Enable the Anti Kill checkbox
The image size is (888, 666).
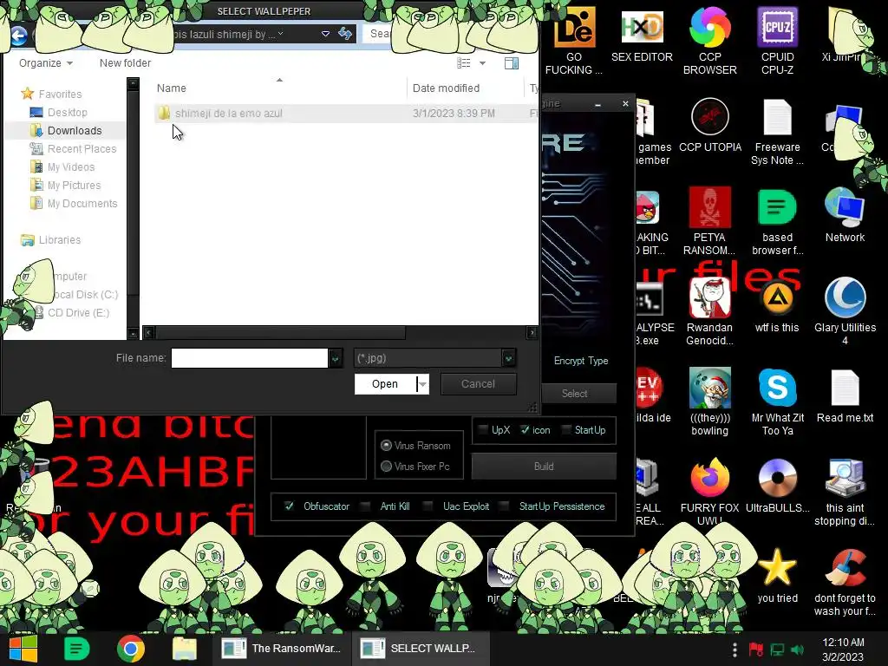365,506
